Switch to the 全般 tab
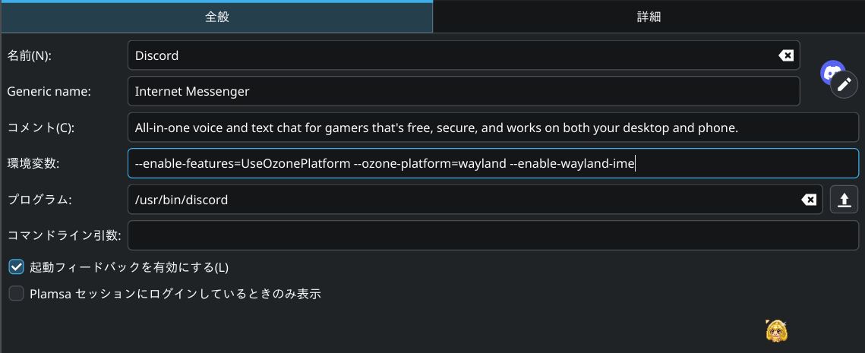Screen dimensions: 865x353 (x=216, y=17)
